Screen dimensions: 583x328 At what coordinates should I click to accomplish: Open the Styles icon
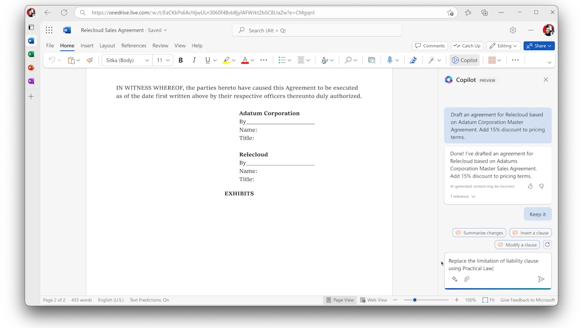(324, 60)
